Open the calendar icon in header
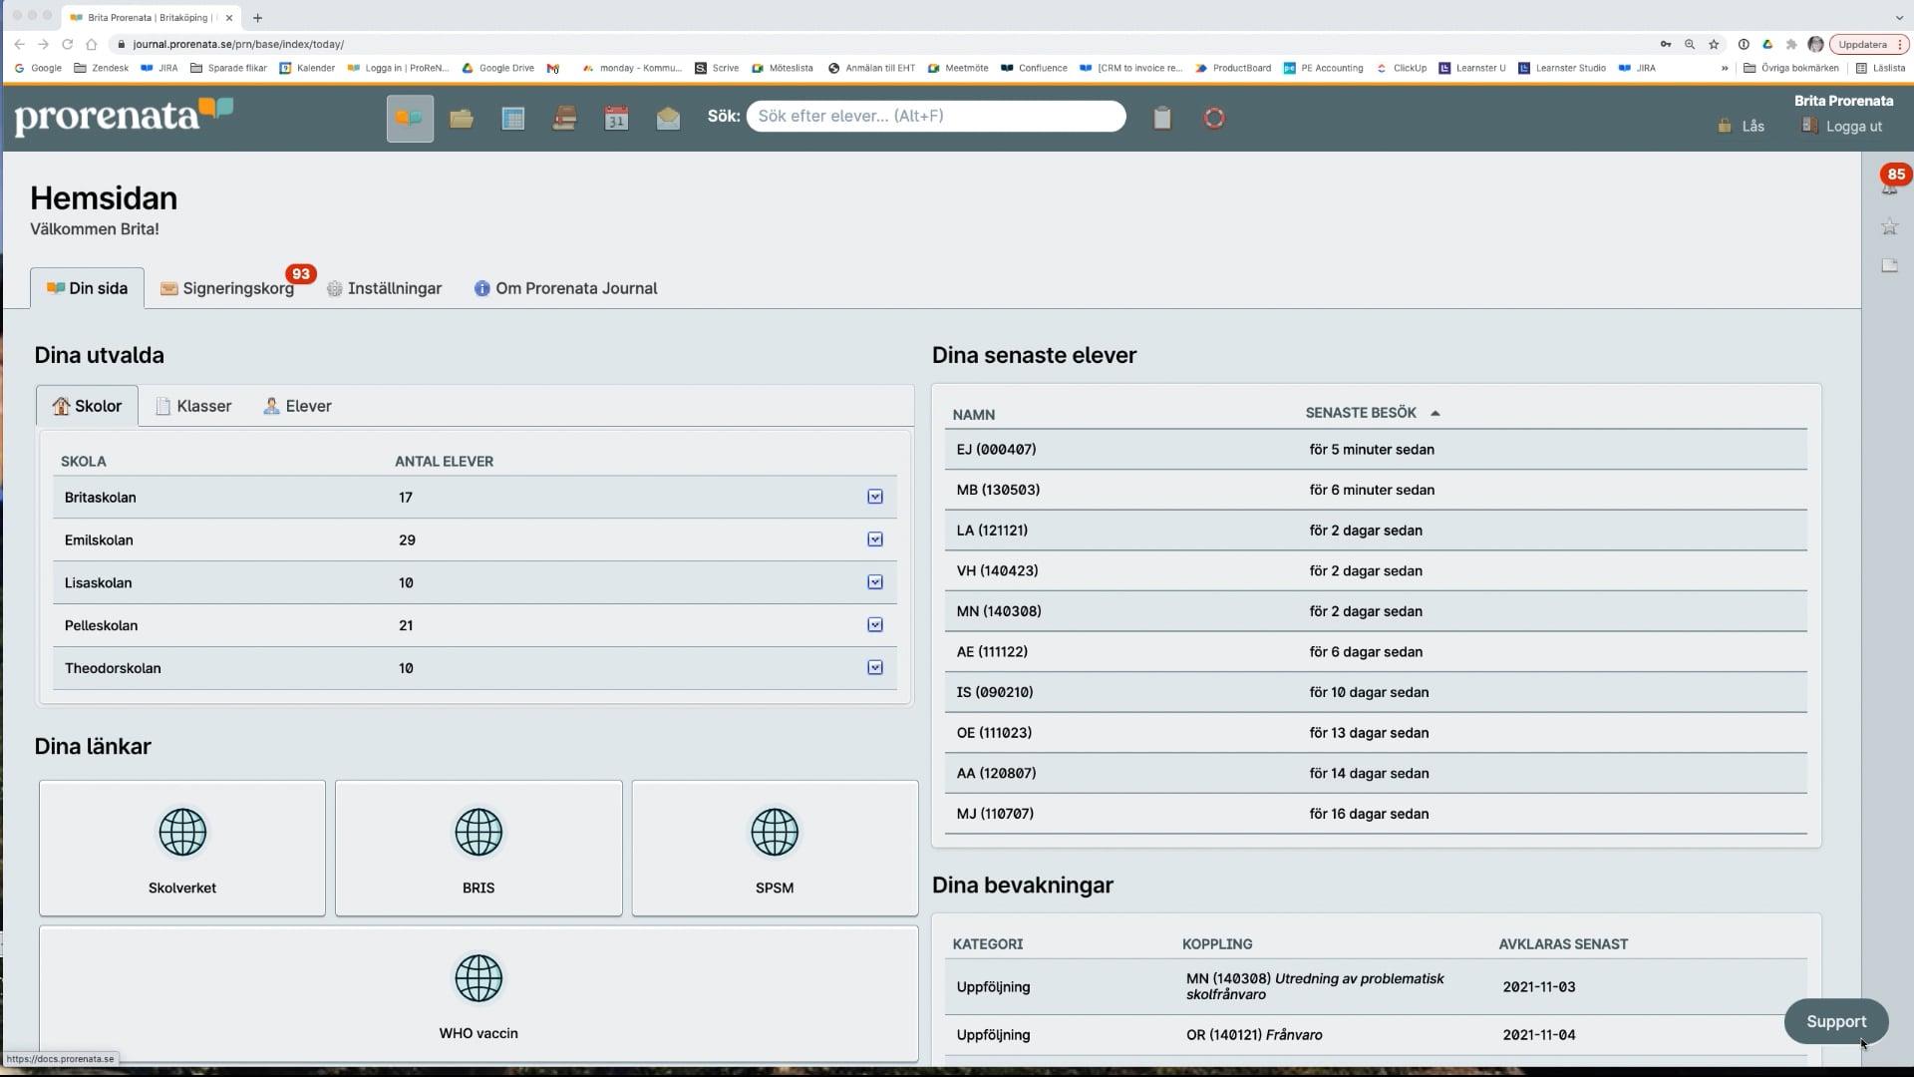Viewport: 1914px width, 1077px height. [x=616, y=119]
